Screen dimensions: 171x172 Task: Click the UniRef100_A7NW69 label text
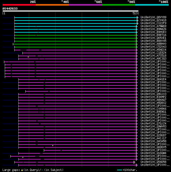(153, 26)
